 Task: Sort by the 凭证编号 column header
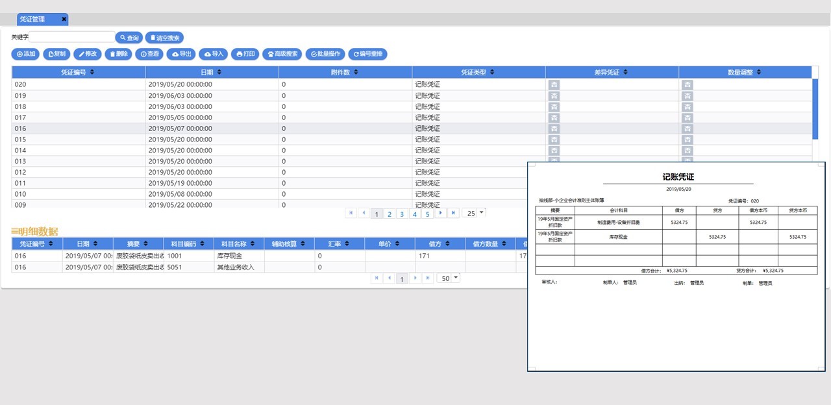pos(78,72)
